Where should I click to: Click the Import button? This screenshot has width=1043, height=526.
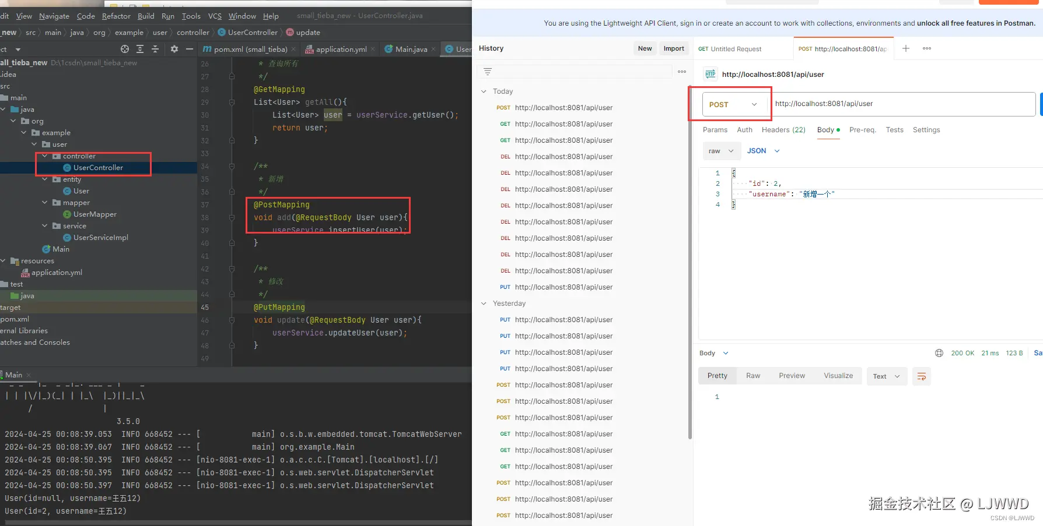[x=674, y=48]
